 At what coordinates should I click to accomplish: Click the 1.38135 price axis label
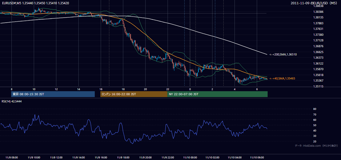pyautogui.click(x=318, y=17)
